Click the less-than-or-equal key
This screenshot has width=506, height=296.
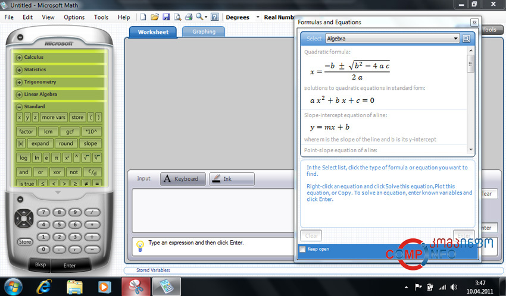[x=43, y=184]
